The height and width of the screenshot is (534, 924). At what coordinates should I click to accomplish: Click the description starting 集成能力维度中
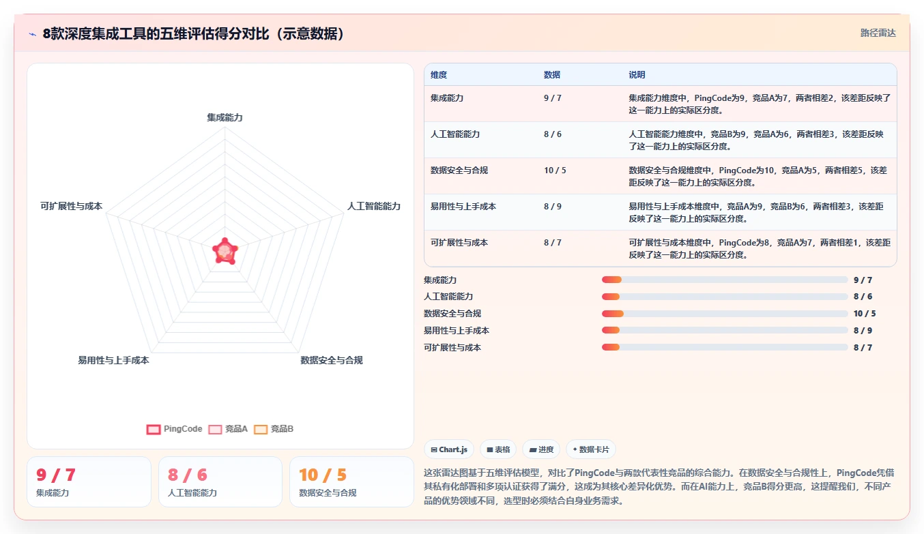pyautogui.click(x=760, y=104)
